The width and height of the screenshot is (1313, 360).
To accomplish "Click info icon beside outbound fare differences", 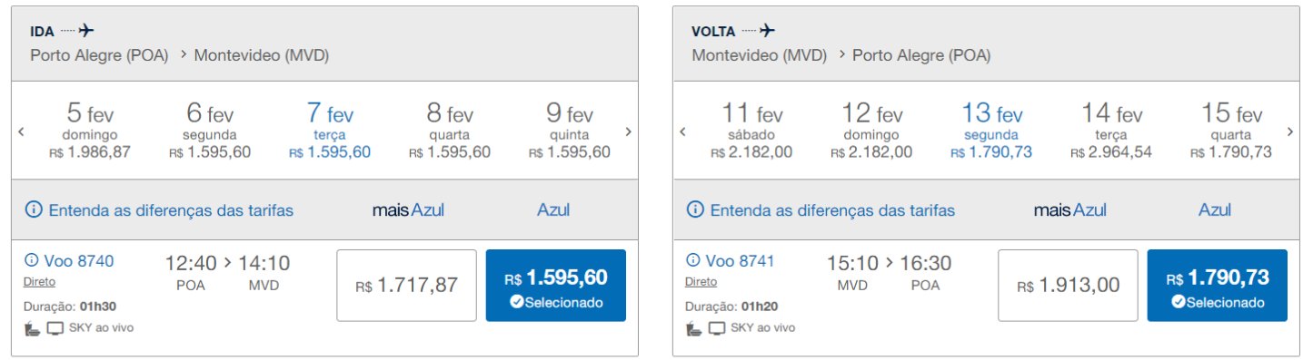I will pyautogui.click(x=34, y=210).
